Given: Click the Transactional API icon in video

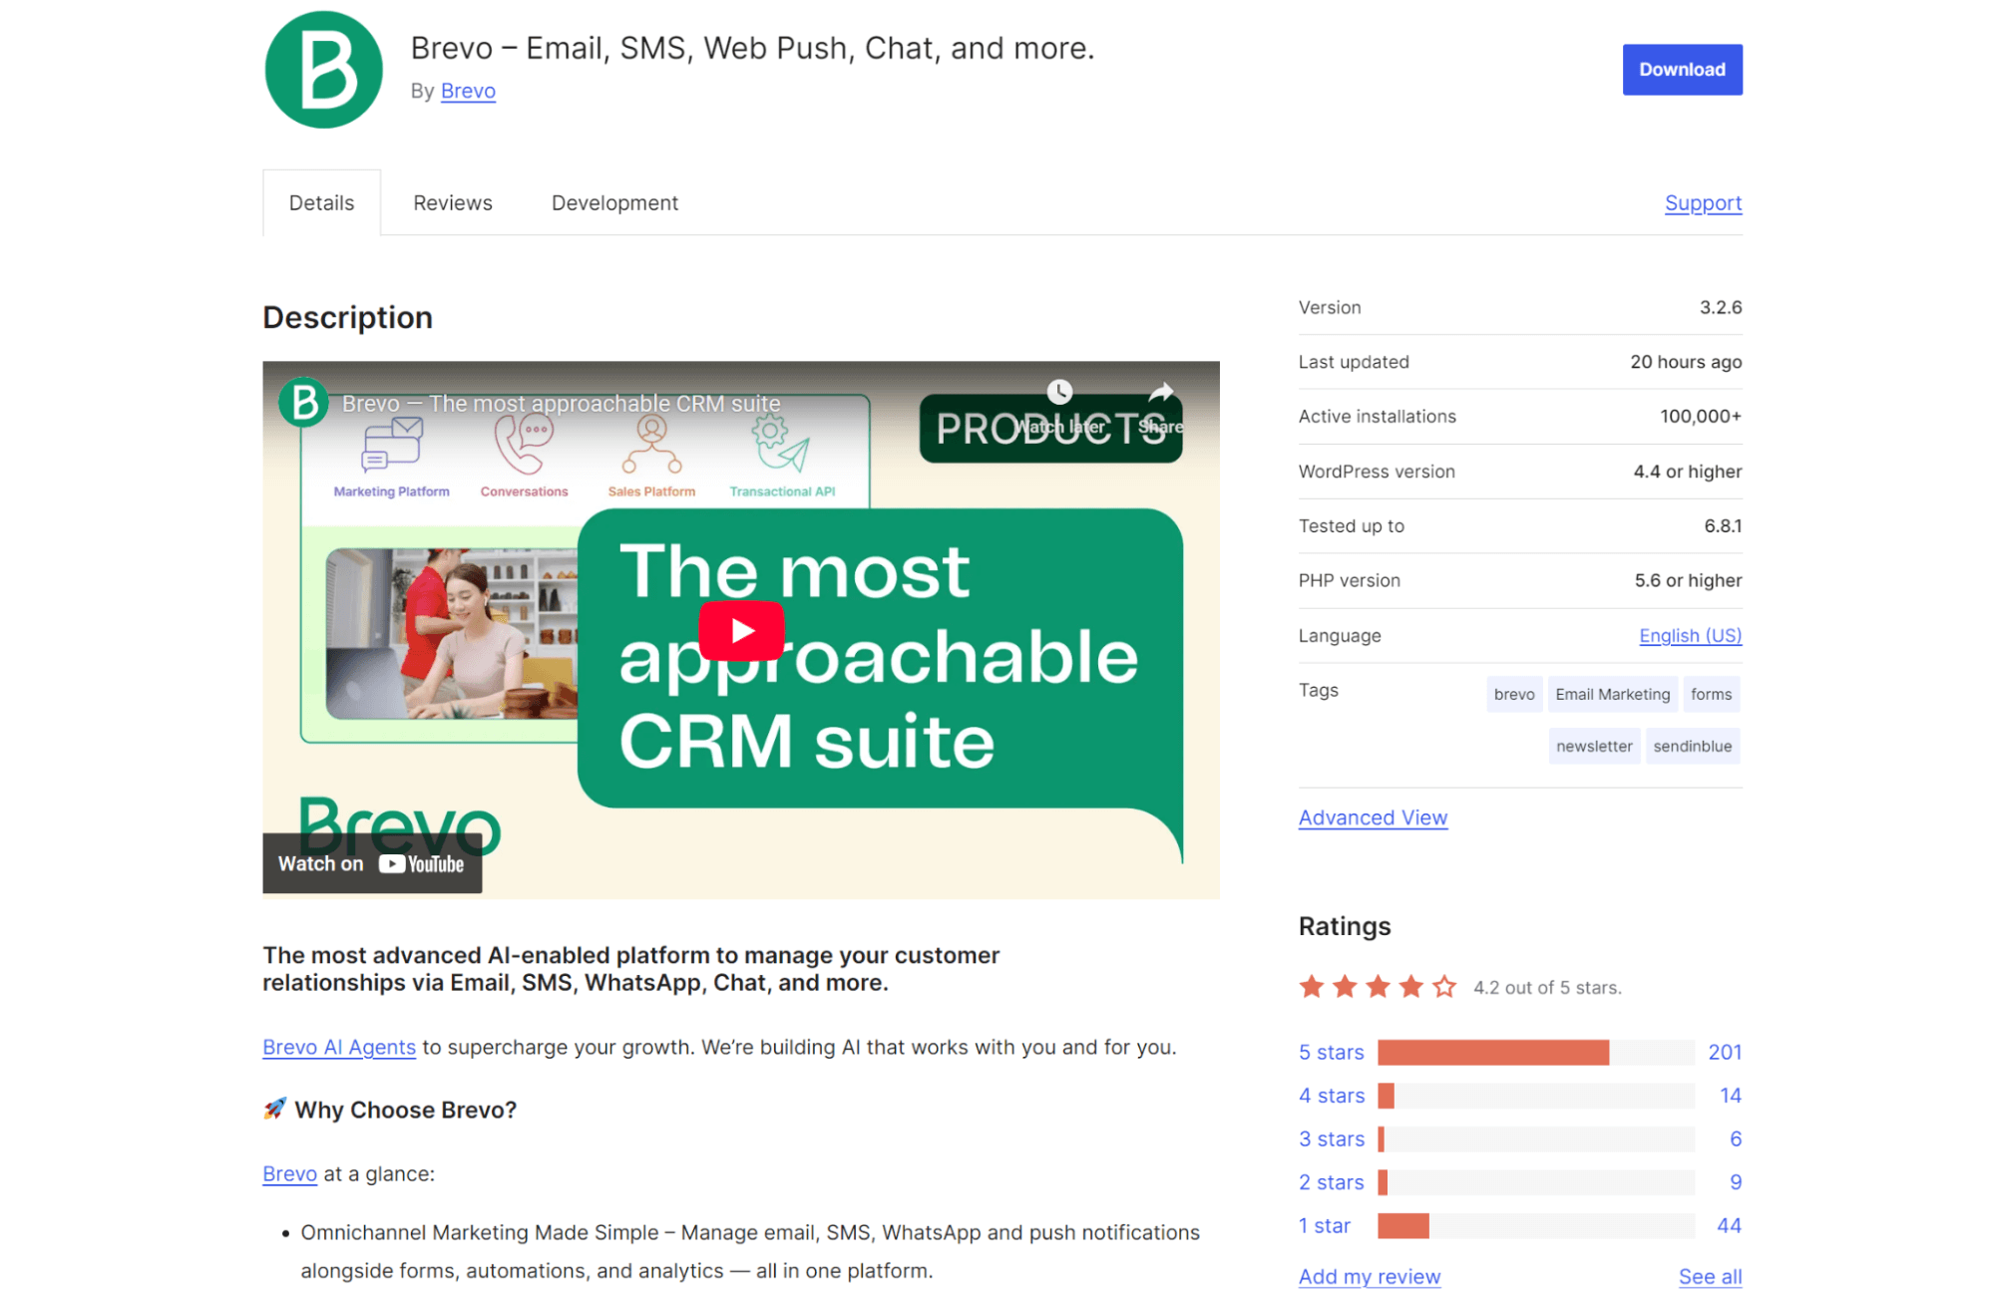Looking at the screenshot, I should pos(781,445).
